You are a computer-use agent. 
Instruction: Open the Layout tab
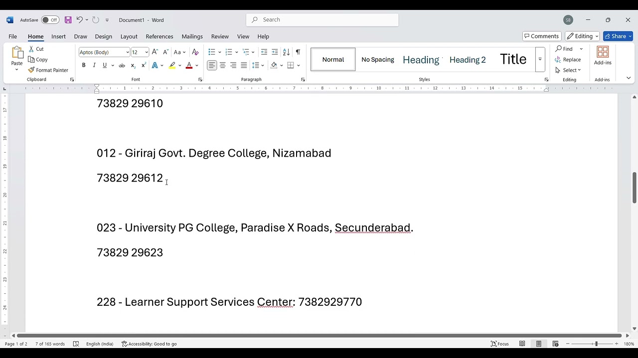[x=129, y=36]
